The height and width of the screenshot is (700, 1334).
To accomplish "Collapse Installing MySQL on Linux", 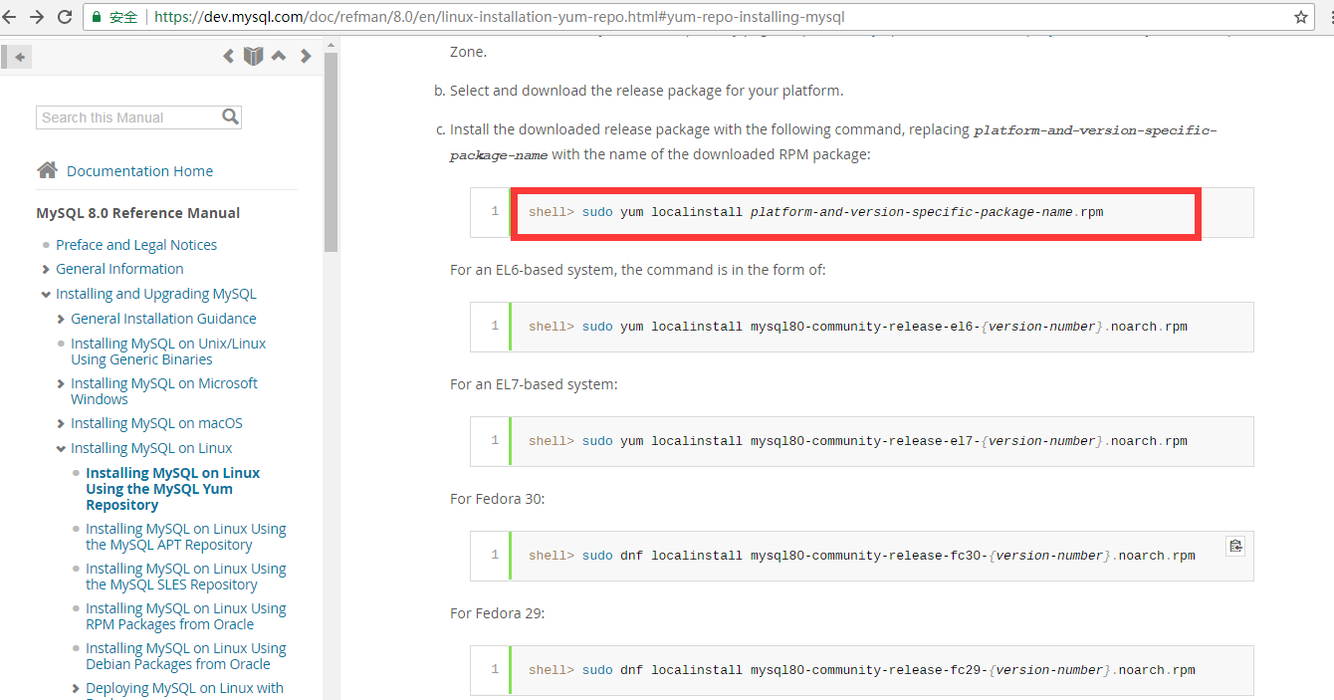I will pos(61,448).
